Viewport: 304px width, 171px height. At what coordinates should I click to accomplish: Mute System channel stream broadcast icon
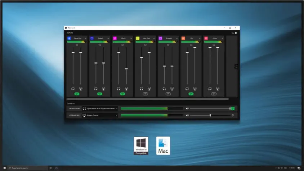[x=103, y=89]
